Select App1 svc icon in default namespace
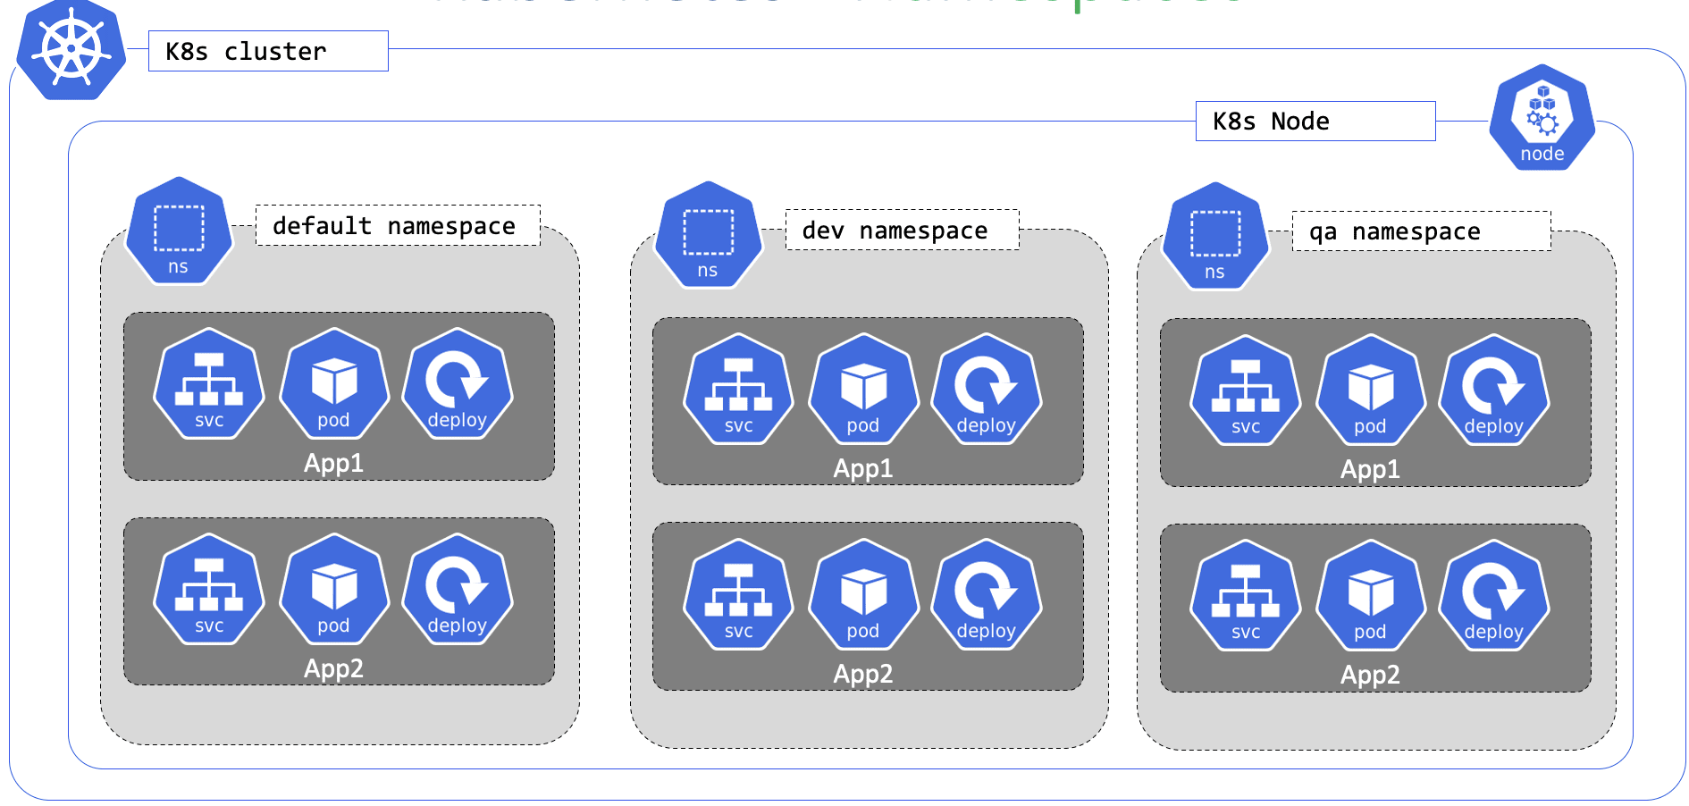This screenshot has height=806, width=1689. point(209,384)
